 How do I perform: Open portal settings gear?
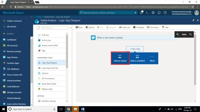(153, 13)
